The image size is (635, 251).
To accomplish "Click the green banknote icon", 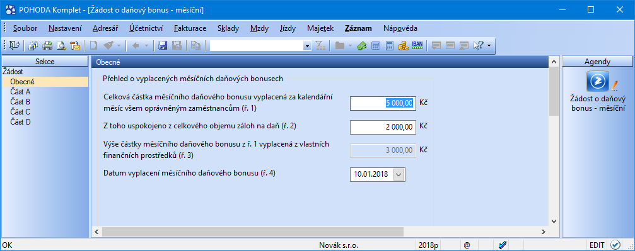I will coord(362,46).
